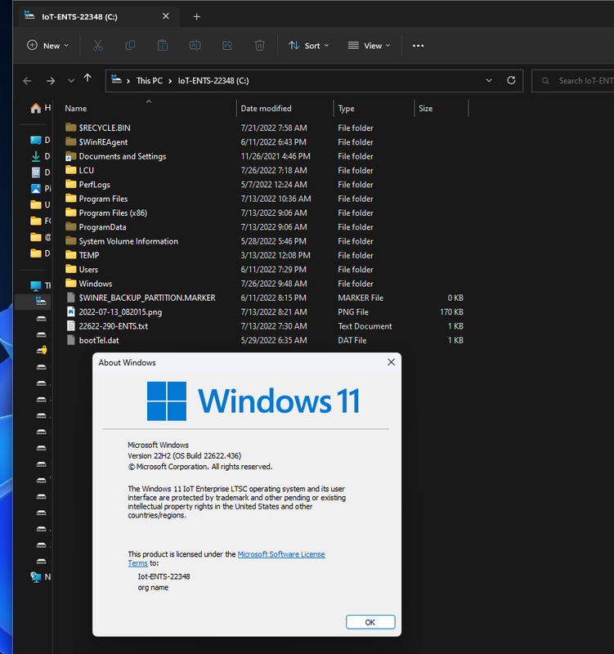614x654 pixels.
Task: Click the Share icon in toolbar
Action: coord(227,46)
